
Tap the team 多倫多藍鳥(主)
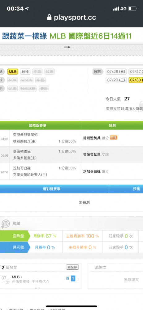(x=25, y=158)
